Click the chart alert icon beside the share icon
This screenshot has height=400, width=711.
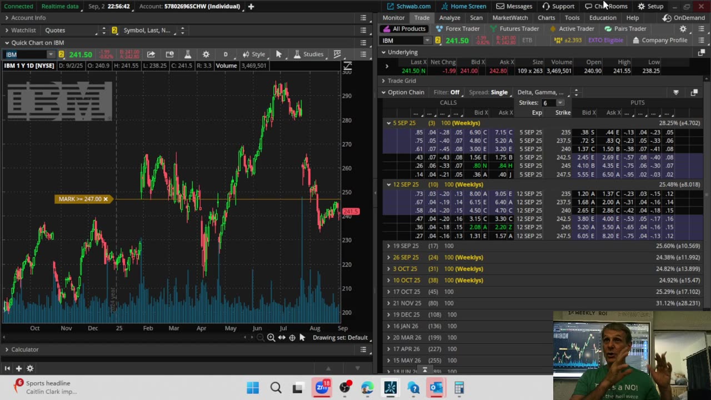pyautogui.click(x=169, y=54)
